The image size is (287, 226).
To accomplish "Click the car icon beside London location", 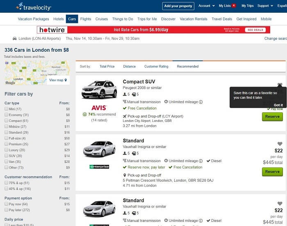I will (x=14, y=39).
